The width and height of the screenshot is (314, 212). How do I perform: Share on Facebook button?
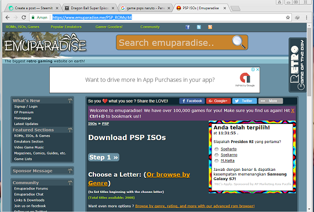192,101
